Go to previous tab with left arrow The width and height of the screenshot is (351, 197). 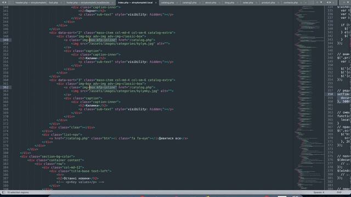[x=3, y=2]
